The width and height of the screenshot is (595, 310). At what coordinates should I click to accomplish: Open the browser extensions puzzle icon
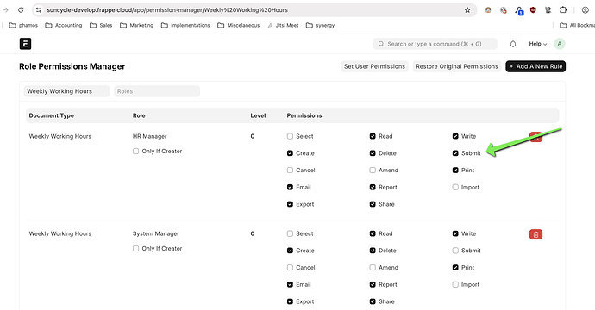click(x=563, y=10)
